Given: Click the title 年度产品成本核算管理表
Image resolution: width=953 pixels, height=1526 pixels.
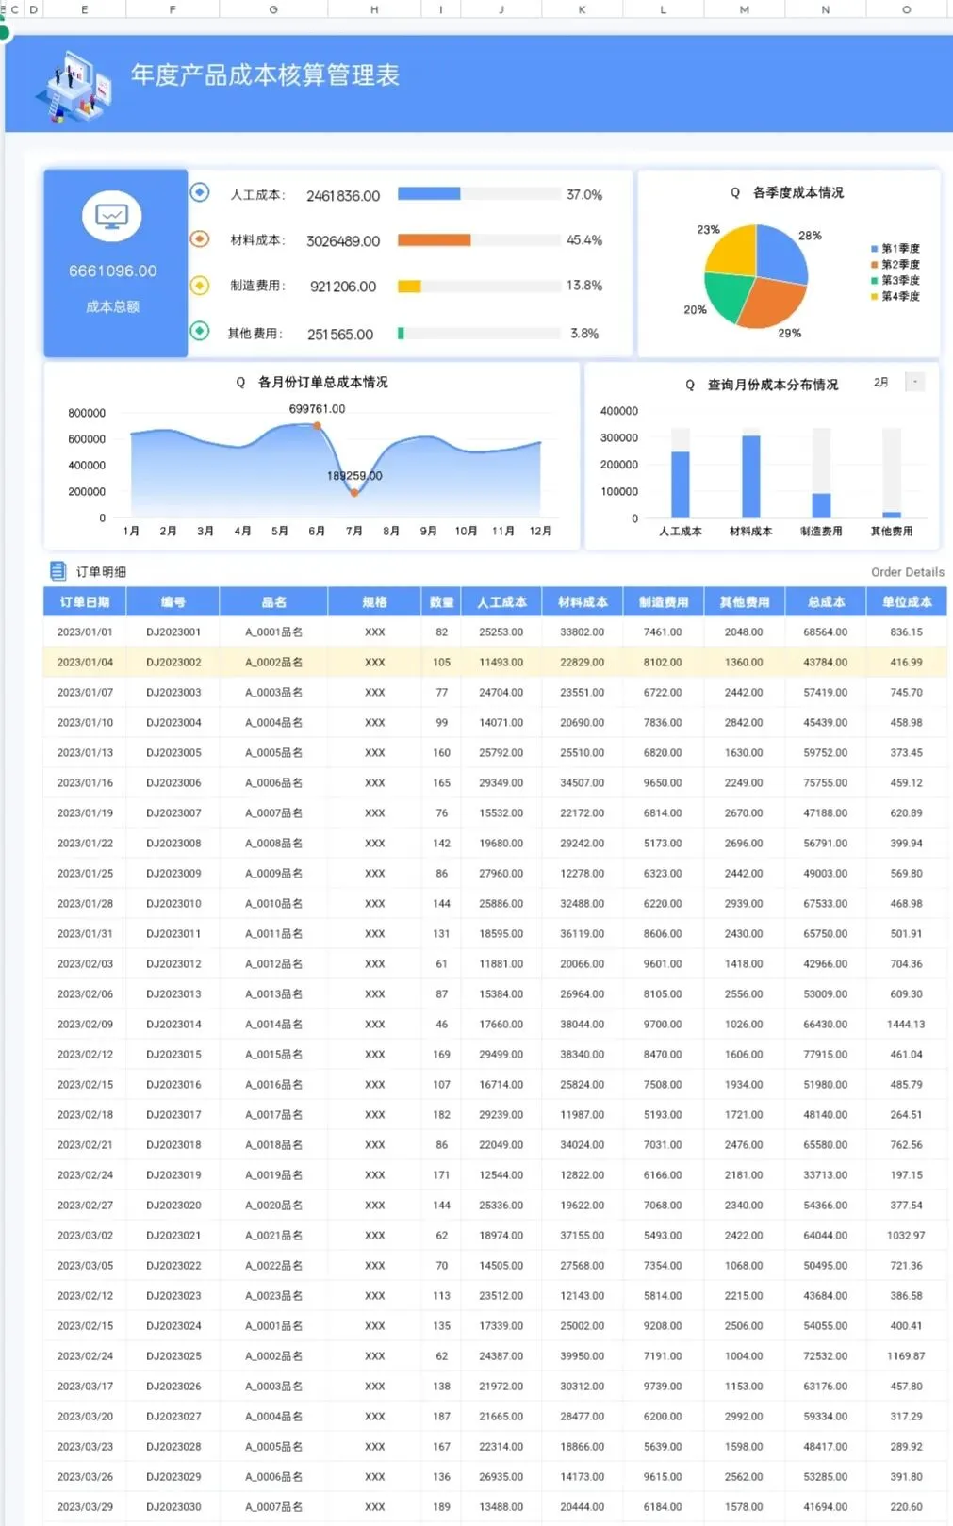Looking at the screenshot, I should [x=265, y=75].
